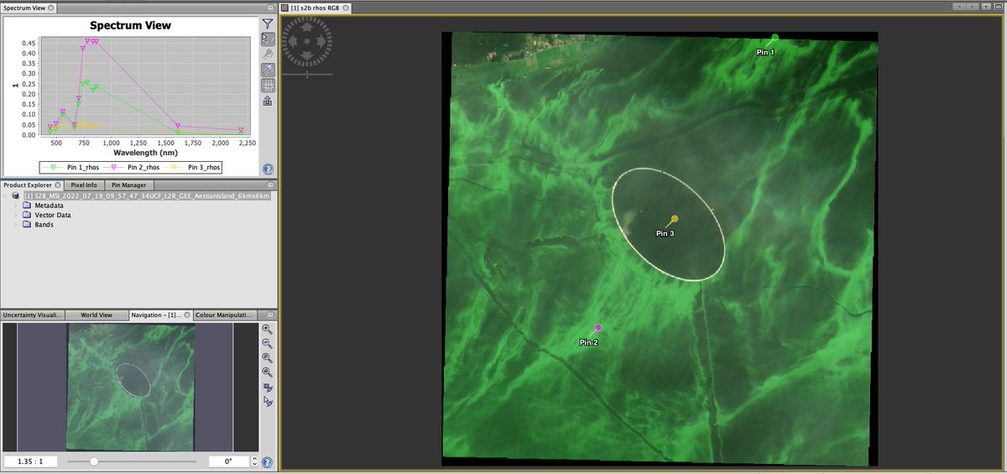
Task: Close the Product Explorer tab
Action: point(58,185)
